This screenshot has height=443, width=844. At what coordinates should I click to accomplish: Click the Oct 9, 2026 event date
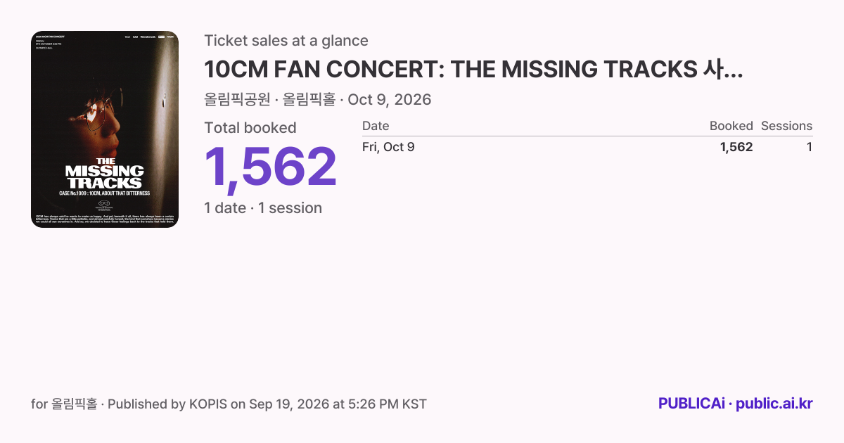(x=389, y=100)
